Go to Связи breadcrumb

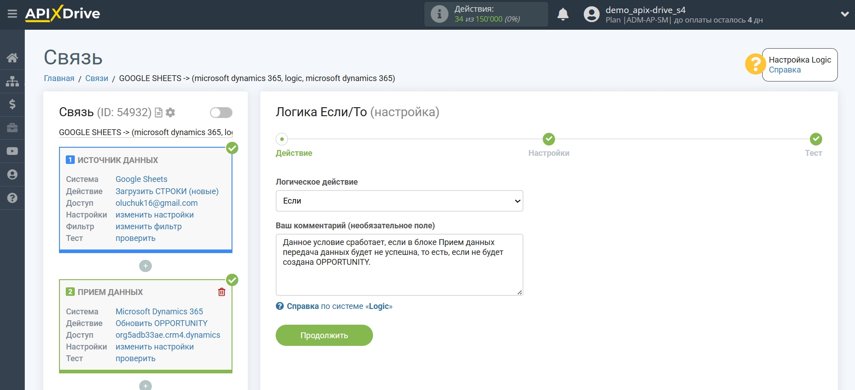tap(97, 78)
